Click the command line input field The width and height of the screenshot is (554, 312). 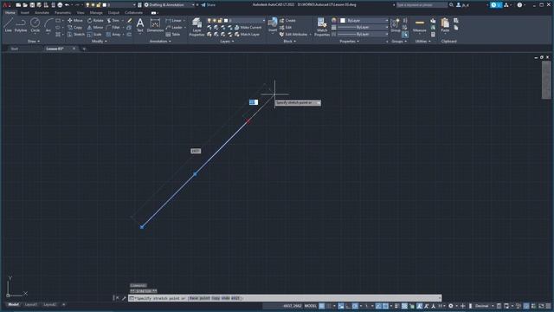[285, 298]
